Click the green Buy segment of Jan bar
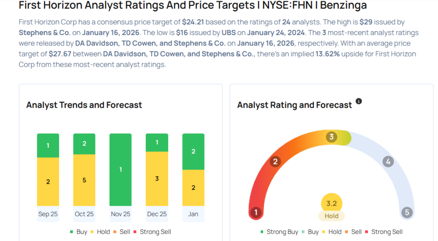Screen dimensions: 438x241 193,152
